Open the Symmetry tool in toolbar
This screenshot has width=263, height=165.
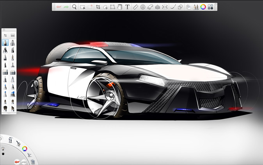tap(164, 7)
